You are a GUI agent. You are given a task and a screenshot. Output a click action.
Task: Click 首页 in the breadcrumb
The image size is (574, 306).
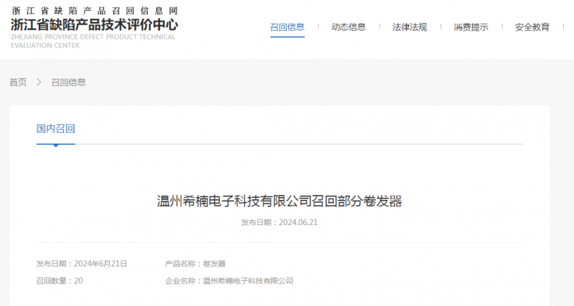pos(18,82)
